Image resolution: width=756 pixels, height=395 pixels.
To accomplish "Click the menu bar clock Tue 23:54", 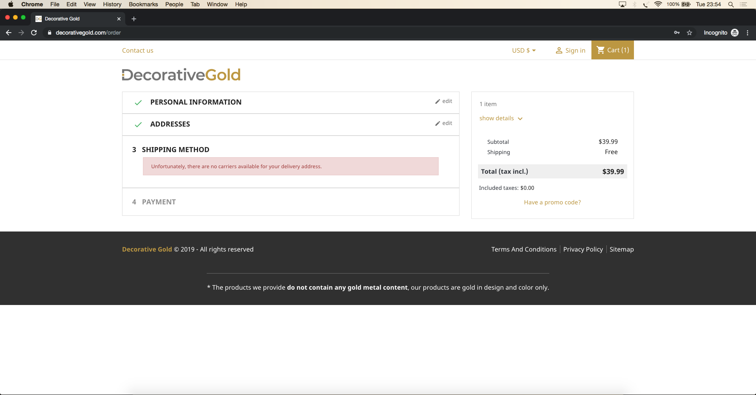I will pos(708,4).
